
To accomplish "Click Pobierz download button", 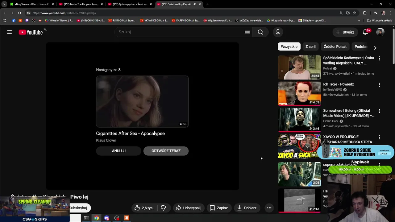I will (247, 208).
